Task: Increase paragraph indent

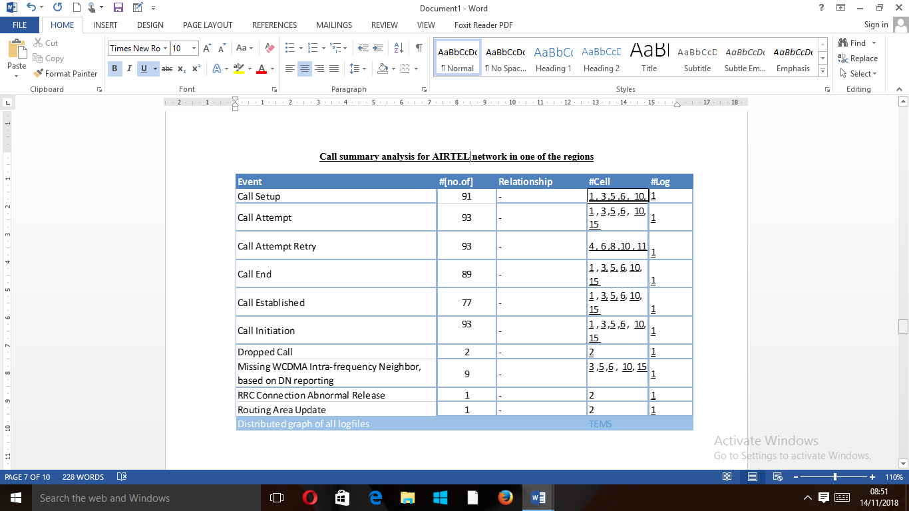Action: 379,49
